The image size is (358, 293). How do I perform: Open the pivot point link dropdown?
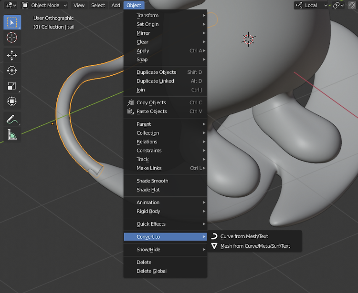[x=338, y=5]
